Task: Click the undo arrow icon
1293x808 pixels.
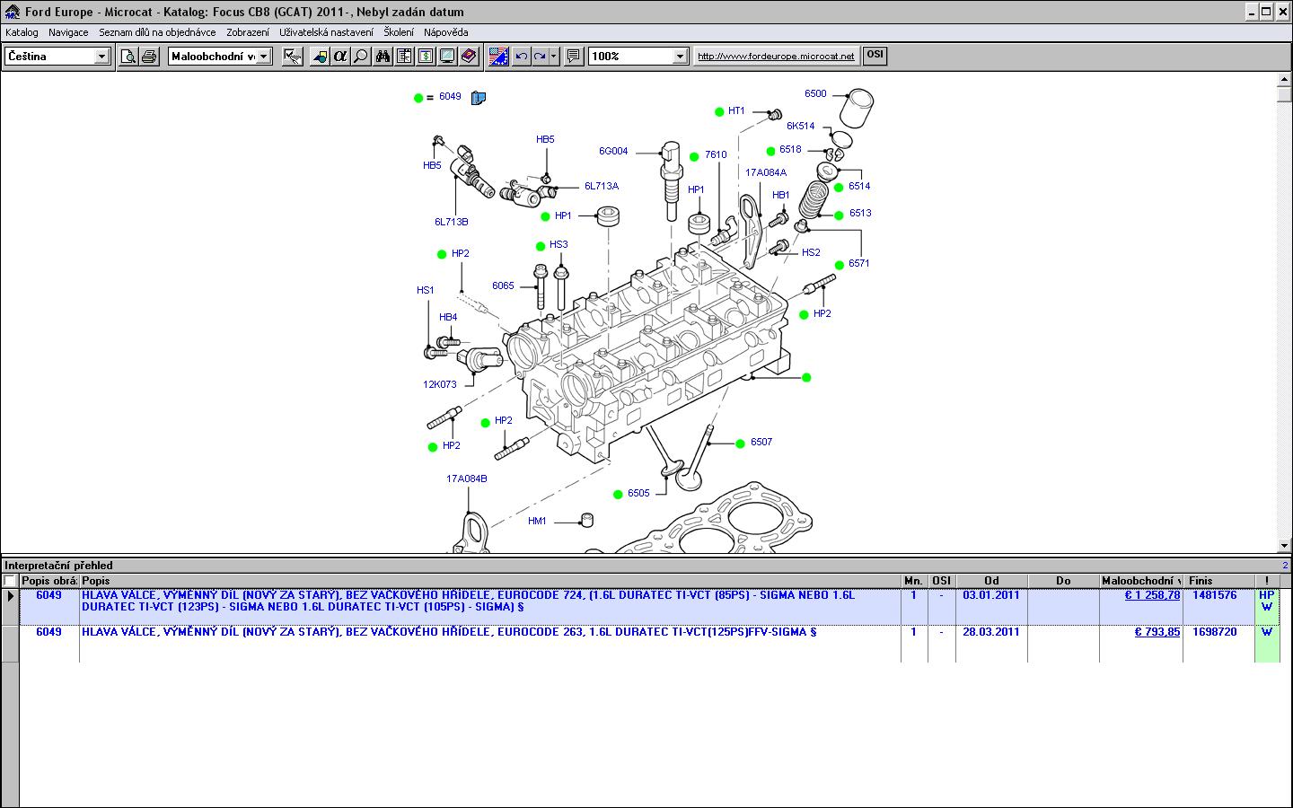Action: [521, 57]
